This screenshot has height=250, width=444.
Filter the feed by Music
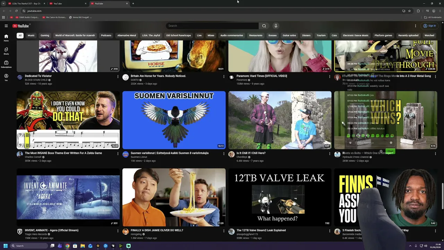(x=31, y=35)
